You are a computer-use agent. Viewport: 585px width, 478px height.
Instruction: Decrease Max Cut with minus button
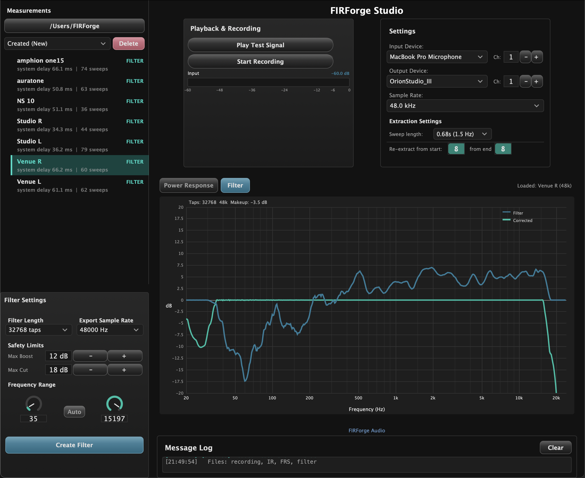pos(90,370)
